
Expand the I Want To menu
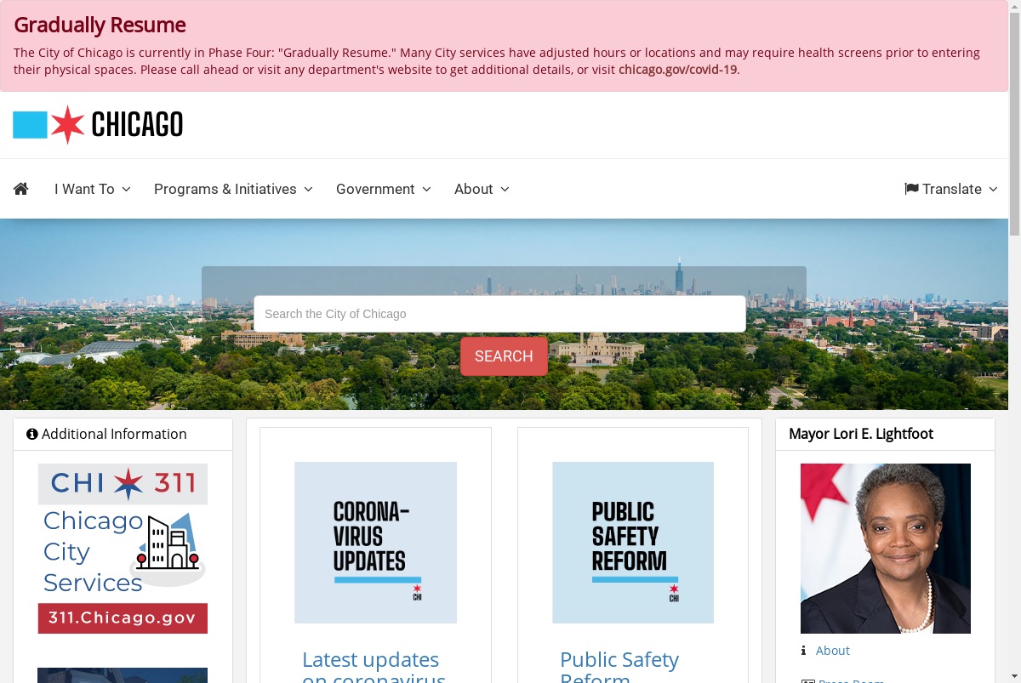[x=93, y=189]
